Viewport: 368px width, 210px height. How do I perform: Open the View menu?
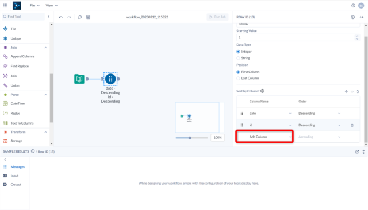51,5
